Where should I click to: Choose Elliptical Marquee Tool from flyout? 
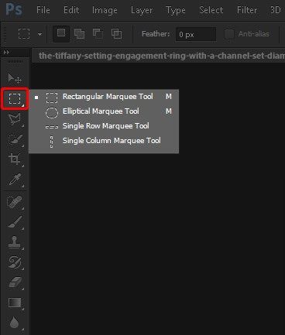[104, 111]
